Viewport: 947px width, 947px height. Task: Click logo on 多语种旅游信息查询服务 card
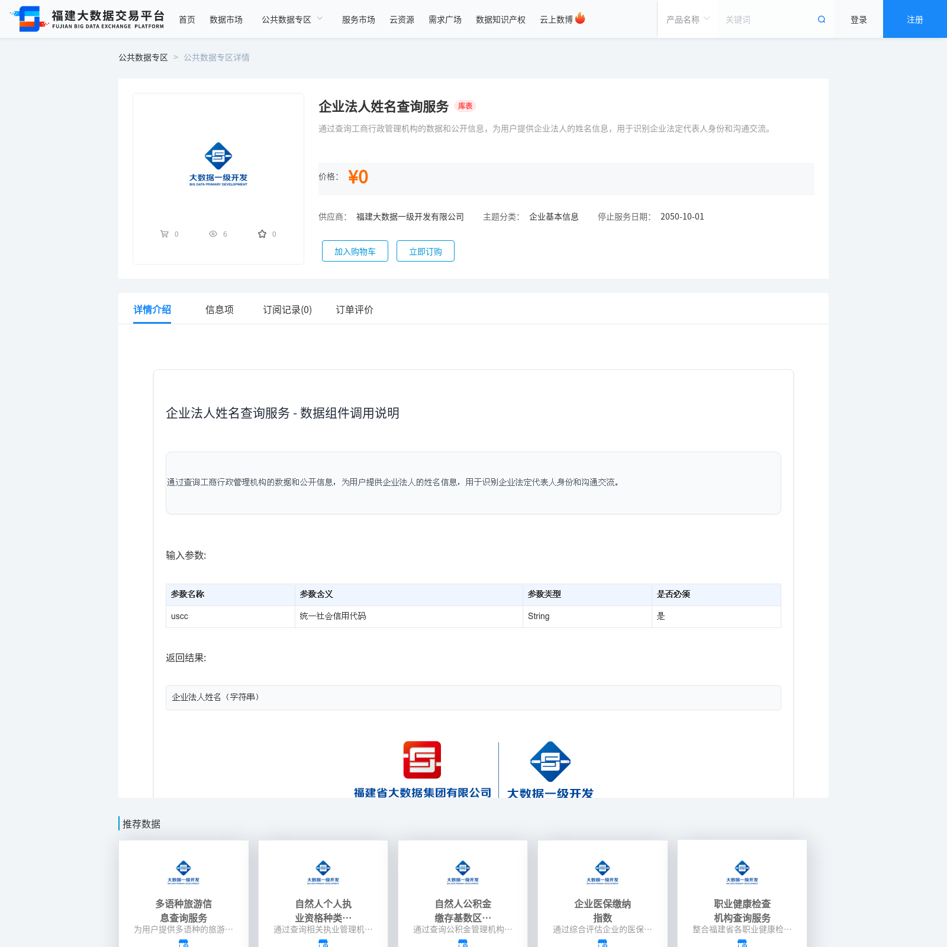tap(183, 872)
